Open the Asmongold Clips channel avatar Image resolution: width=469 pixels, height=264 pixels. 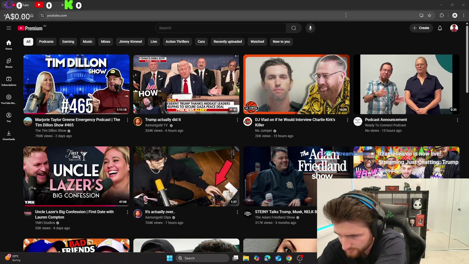click(138, 213)
